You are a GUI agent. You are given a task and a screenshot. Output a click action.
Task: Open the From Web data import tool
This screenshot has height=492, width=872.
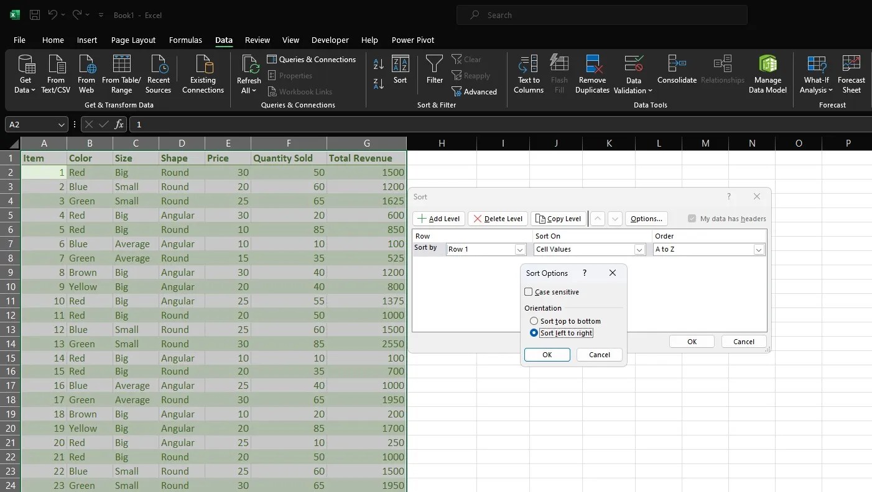tap(86, 74)
